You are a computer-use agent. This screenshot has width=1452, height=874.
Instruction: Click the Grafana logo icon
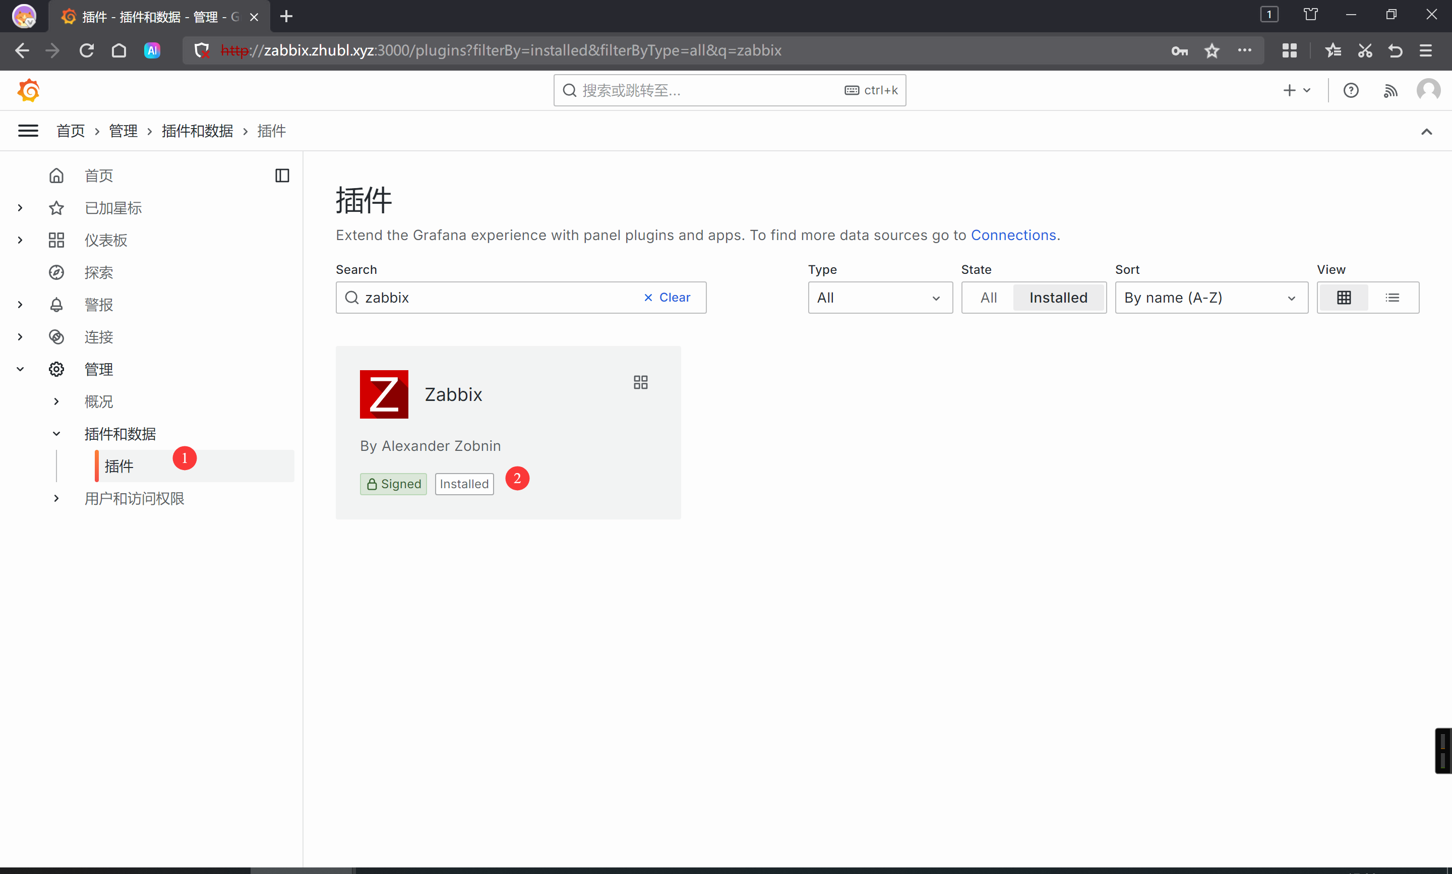click(29, 91)
